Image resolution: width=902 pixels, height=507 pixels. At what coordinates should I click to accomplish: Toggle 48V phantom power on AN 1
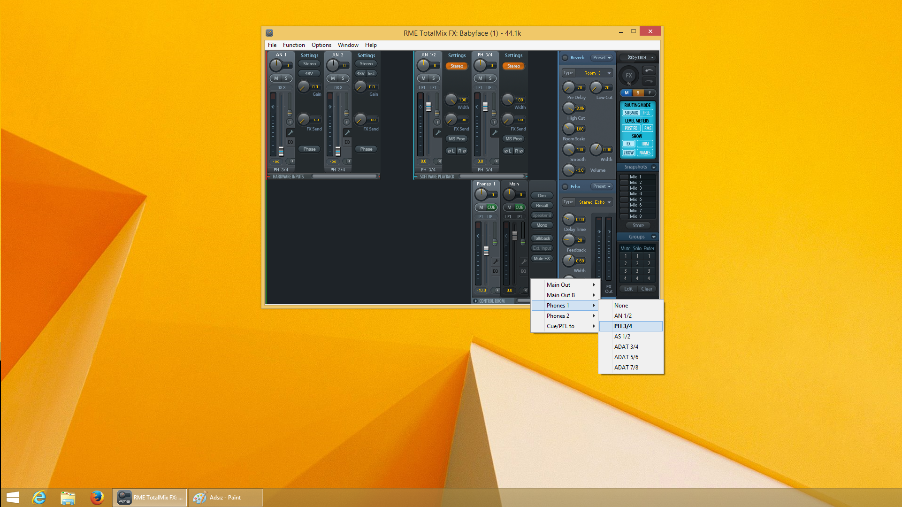tap(309, 73)
